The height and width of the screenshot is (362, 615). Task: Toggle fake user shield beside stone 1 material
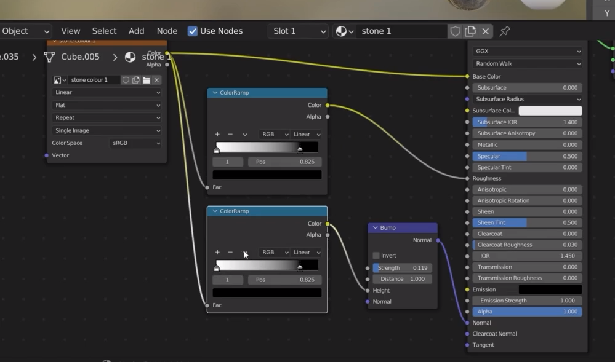coord(455,31)
